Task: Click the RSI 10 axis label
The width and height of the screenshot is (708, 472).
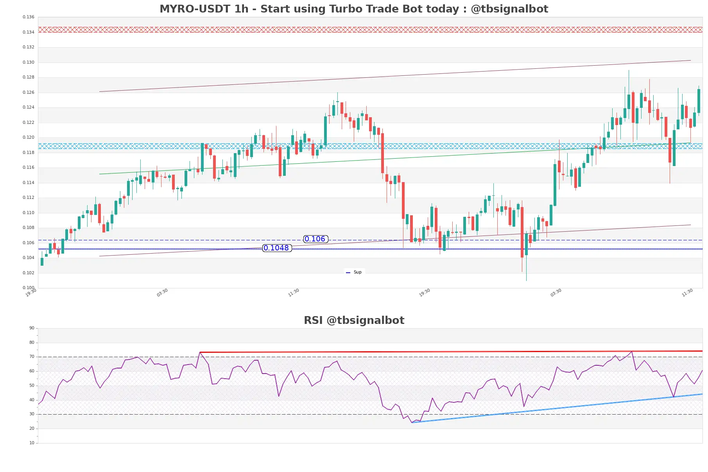Action: [x=32, y=443]
